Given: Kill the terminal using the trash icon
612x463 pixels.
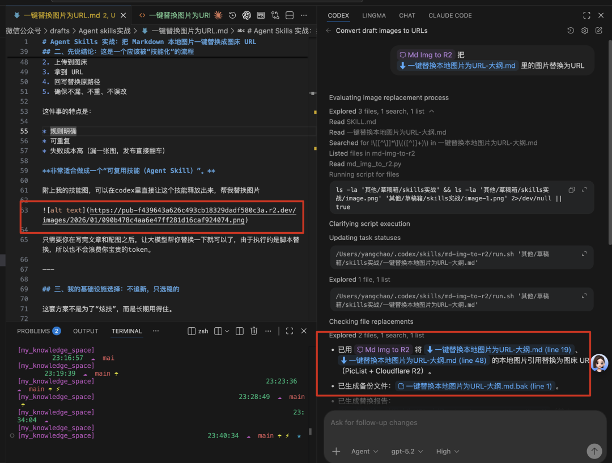Looking at the screenshot, I should [x=253, y=331].
